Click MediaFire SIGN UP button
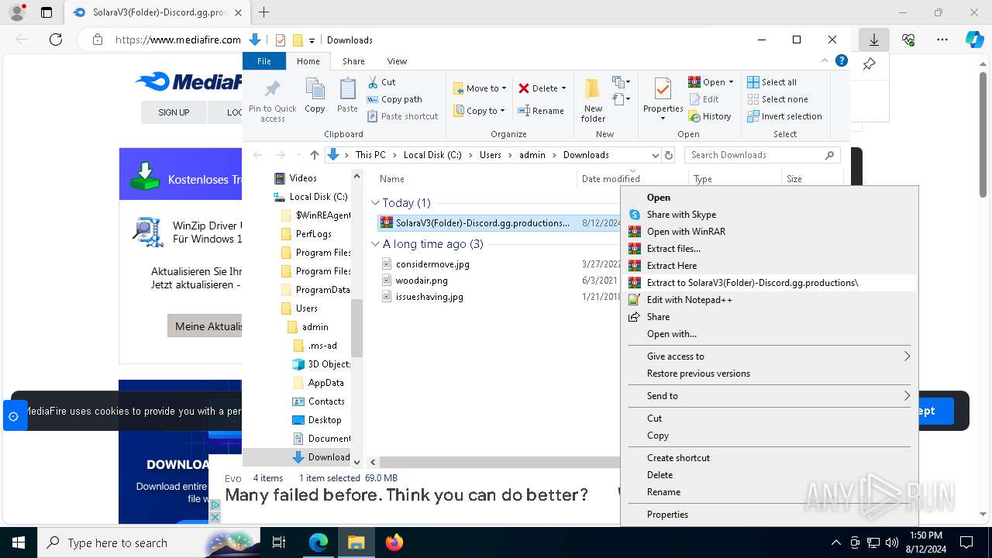The width and height of the screenshot is (992, 558). (x=174, y=112)
